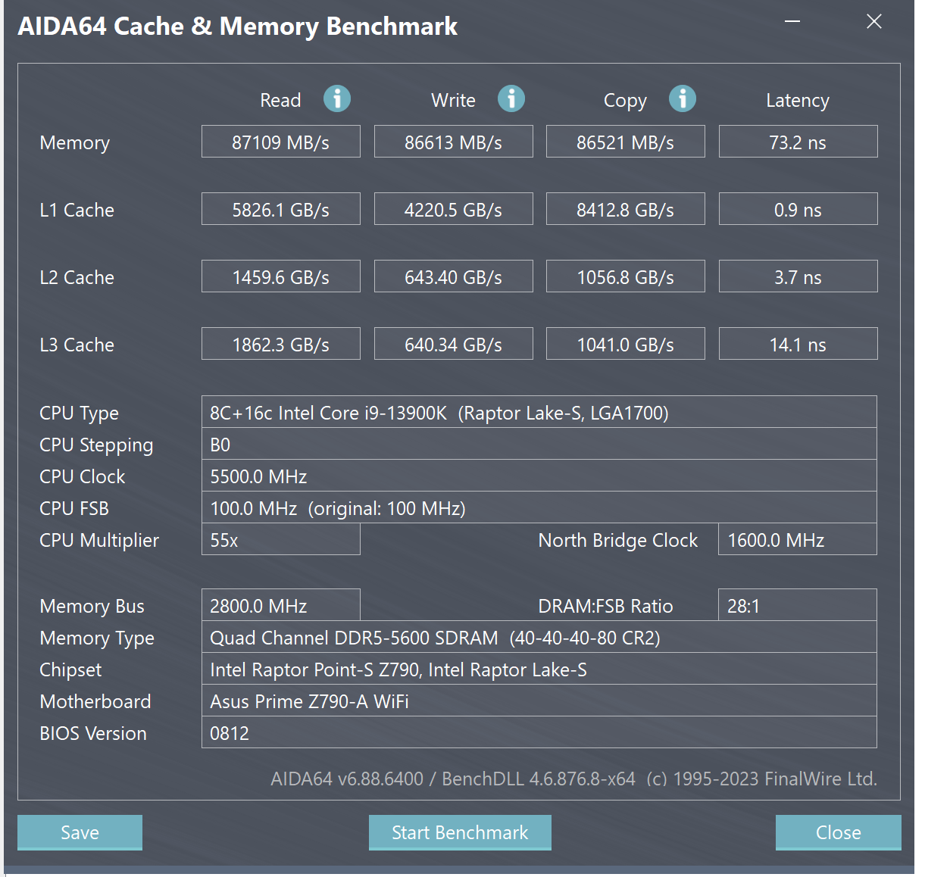Click the Copy column header label
The width and height of the screenshot is (925, 877).
tap(625, 101)
